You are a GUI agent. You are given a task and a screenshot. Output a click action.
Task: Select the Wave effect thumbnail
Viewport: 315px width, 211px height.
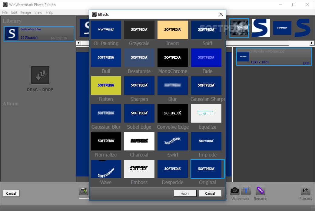(106, 169)
